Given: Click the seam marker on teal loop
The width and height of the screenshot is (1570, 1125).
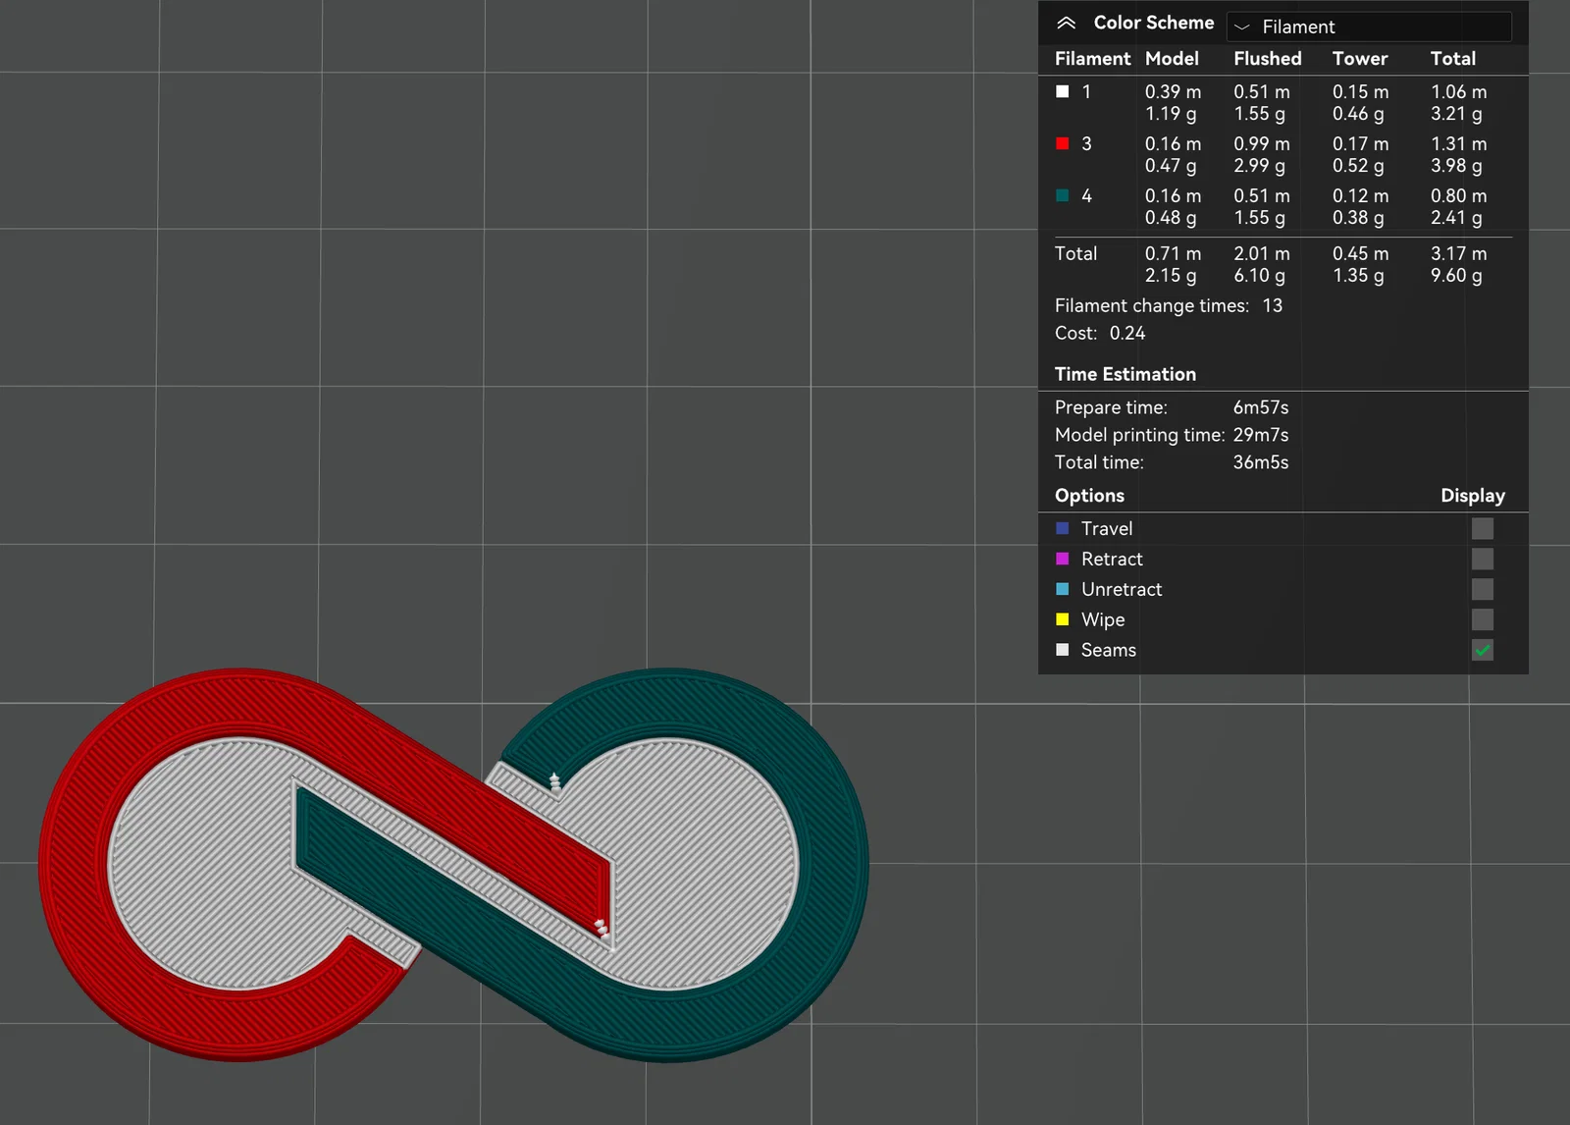Looking at the screenshot, I should [555, 781].
